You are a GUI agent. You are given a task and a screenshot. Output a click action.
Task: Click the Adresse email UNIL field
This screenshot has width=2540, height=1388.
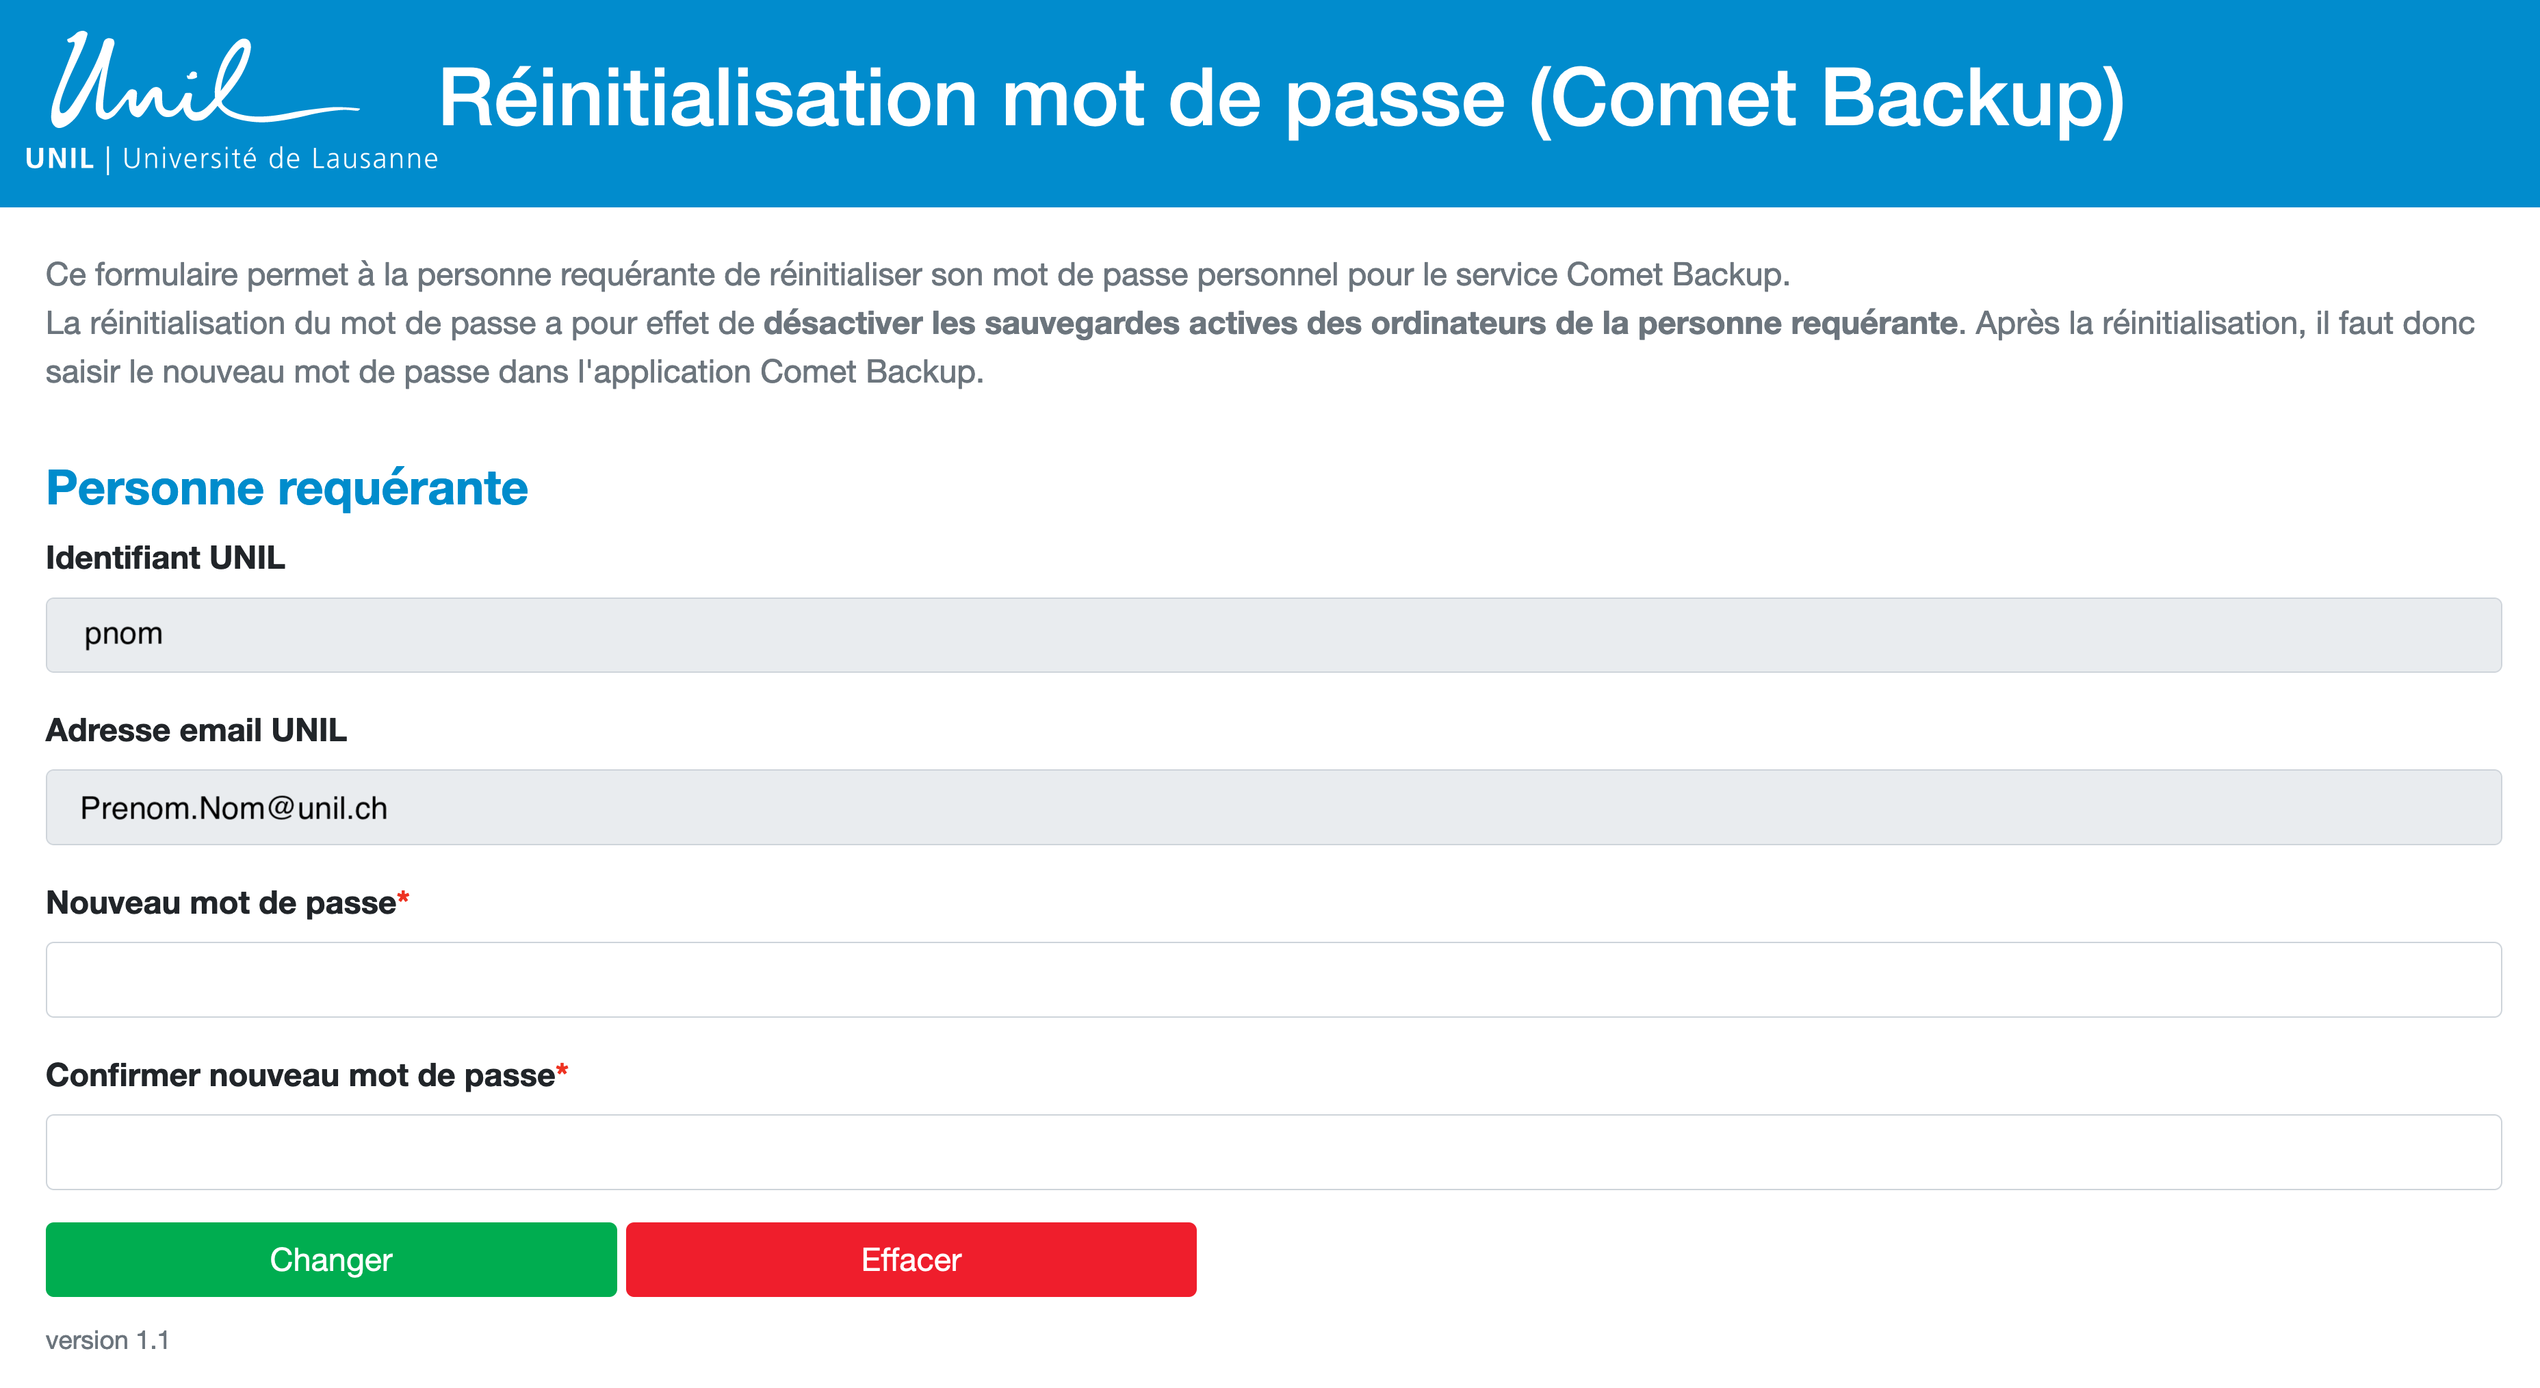click(1272, 807)
